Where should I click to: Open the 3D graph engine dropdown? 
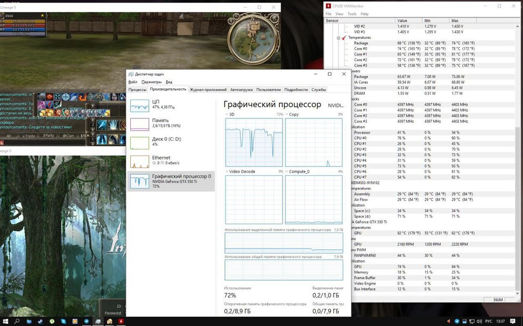click(227, 114)
